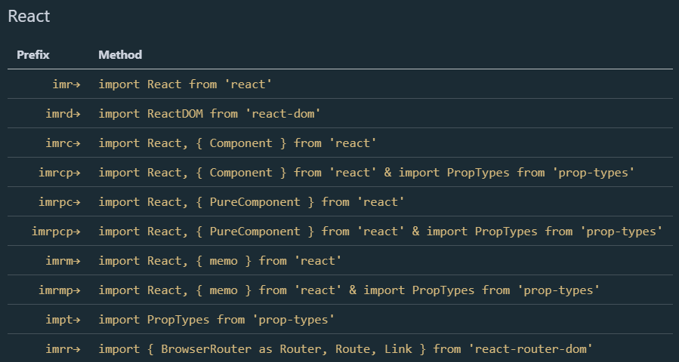
Task: Click the Prefix column header
Action: (33, 54)
